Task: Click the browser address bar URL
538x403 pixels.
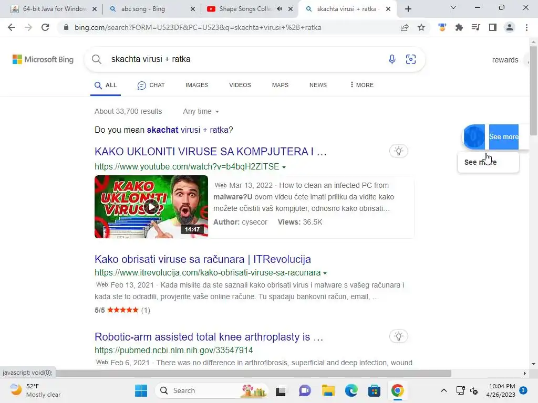Action: 198,27
